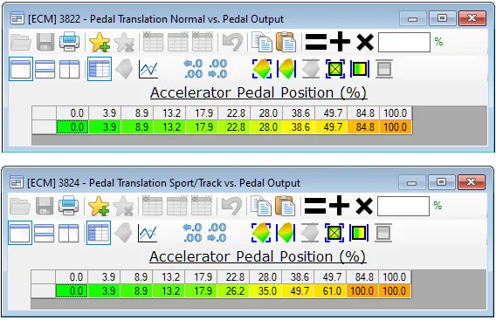Click the equals Set Value button in 3822 window
Image resolution: width=496 pixels, height=320 pixels.
[316, 42]
